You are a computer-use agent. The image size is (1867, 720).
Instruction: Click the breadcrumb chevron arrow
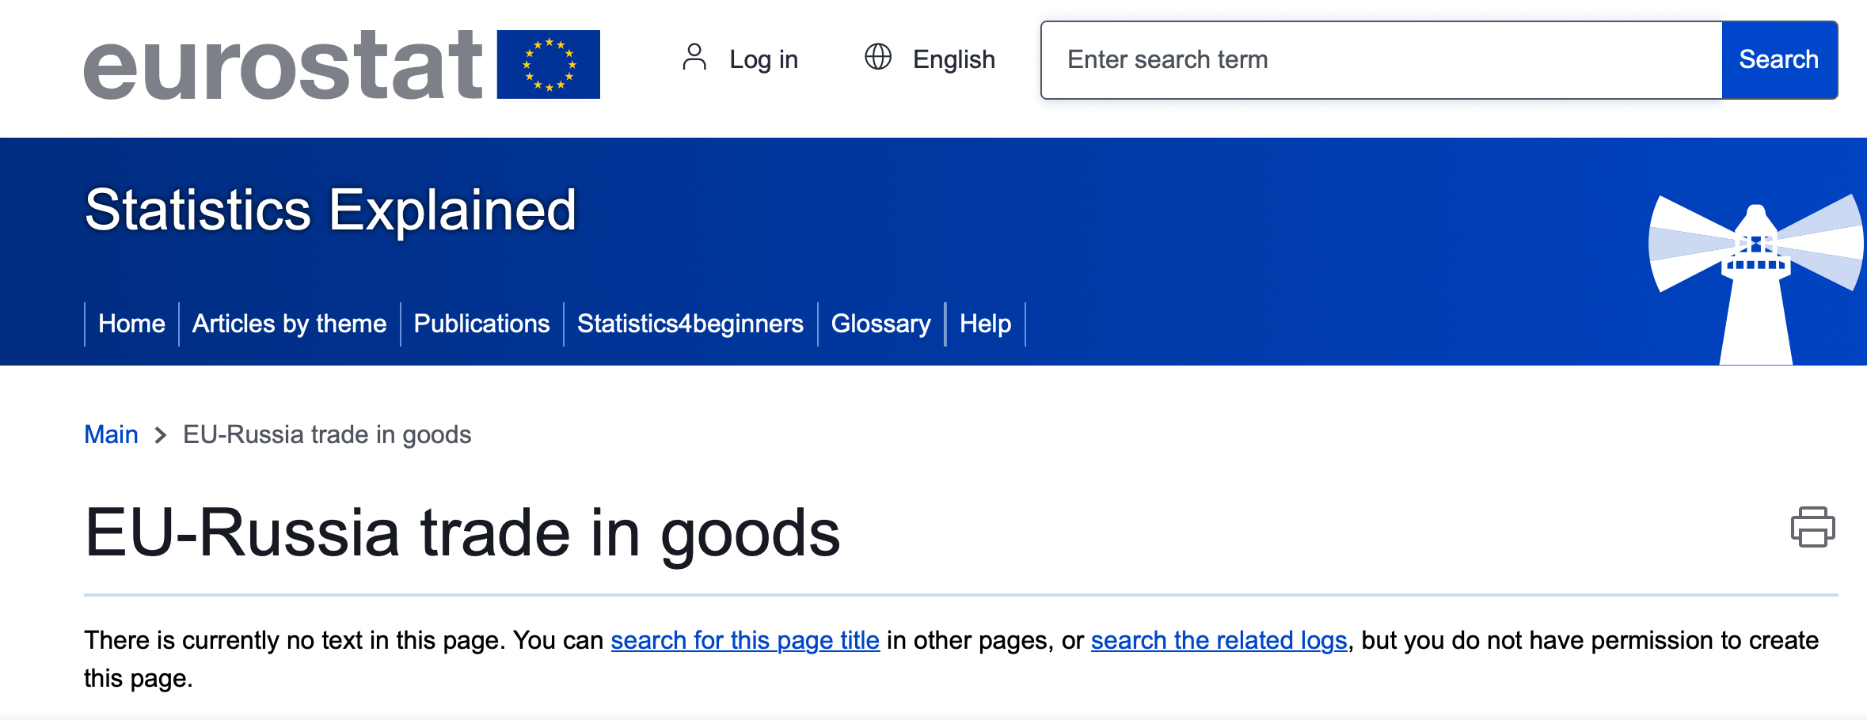pos(161,435)
